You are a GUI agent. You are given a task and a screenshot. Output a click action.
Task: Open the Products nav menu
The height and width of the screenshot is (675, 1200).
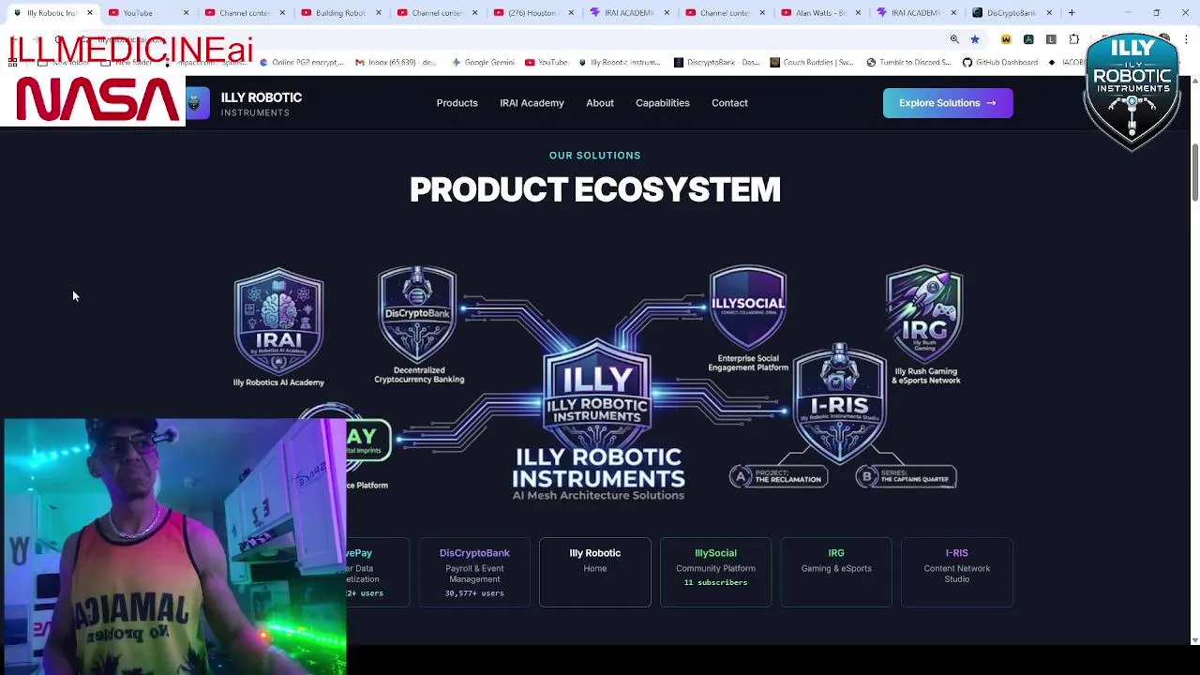(457, 103)
